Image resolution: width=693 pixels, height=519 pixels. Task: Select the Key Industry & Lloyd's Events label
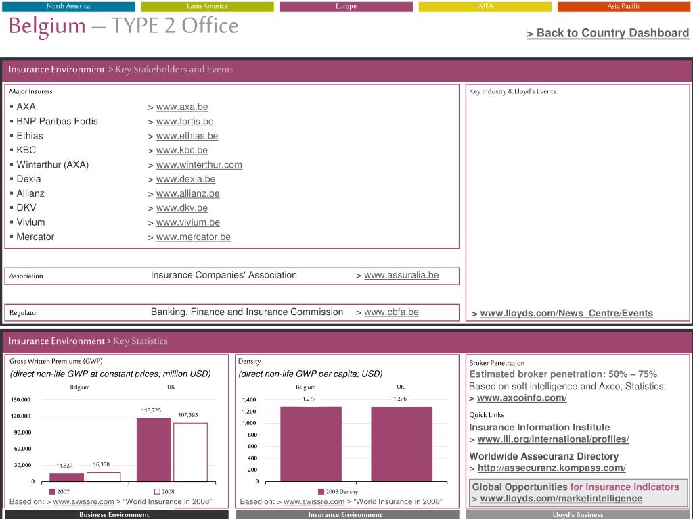[512, 91]
